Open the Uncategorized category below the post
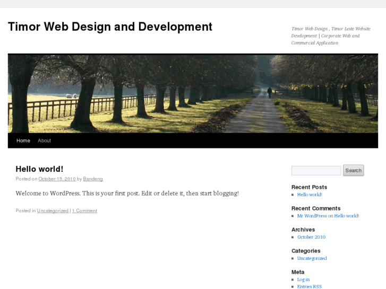The height and width of the screenshot is (289, 386). pos(53,211)
